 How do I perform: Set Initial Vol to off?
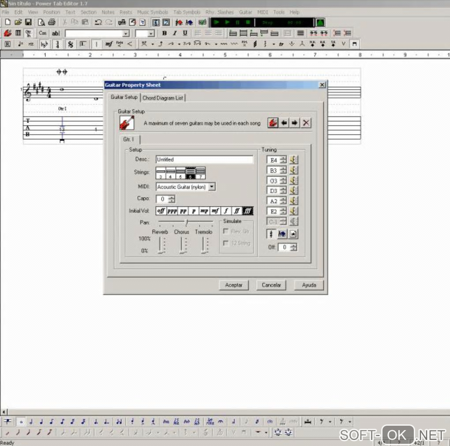(161, 211)
